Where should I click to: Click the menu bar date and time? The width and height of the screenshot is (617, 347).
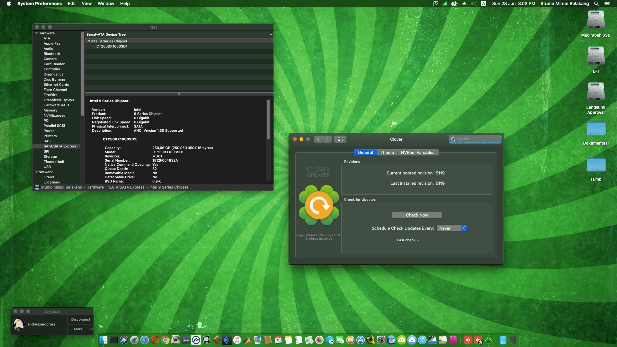pos(514,4)
